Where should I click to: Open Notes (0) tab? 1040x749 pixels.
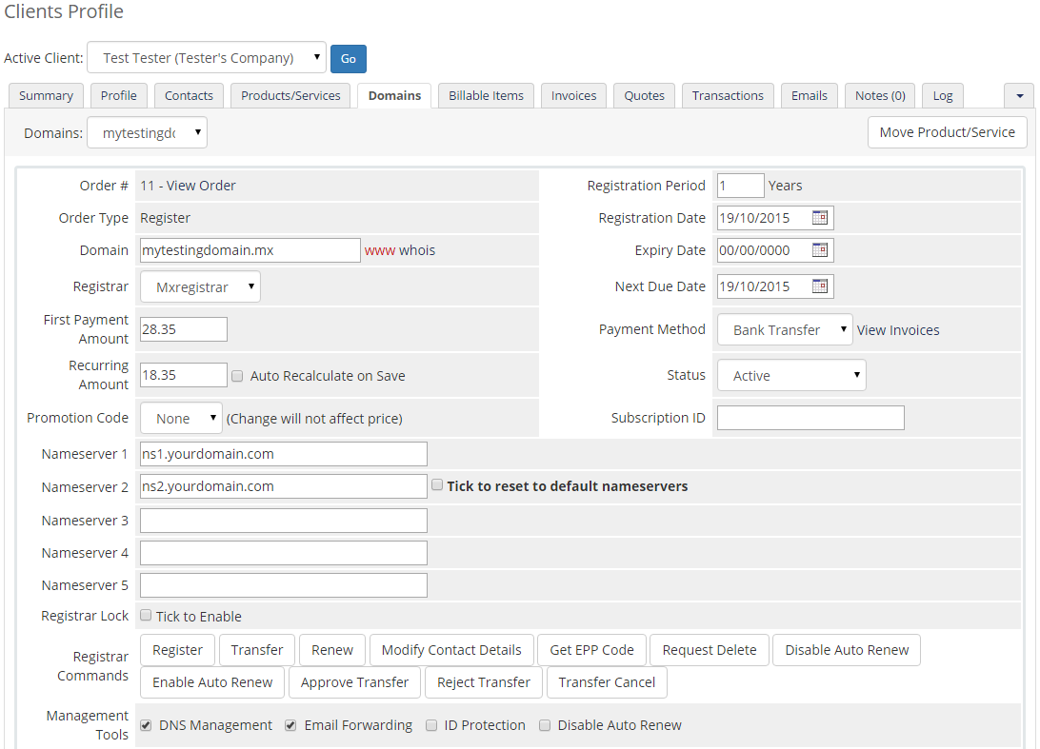click(880, 95)
